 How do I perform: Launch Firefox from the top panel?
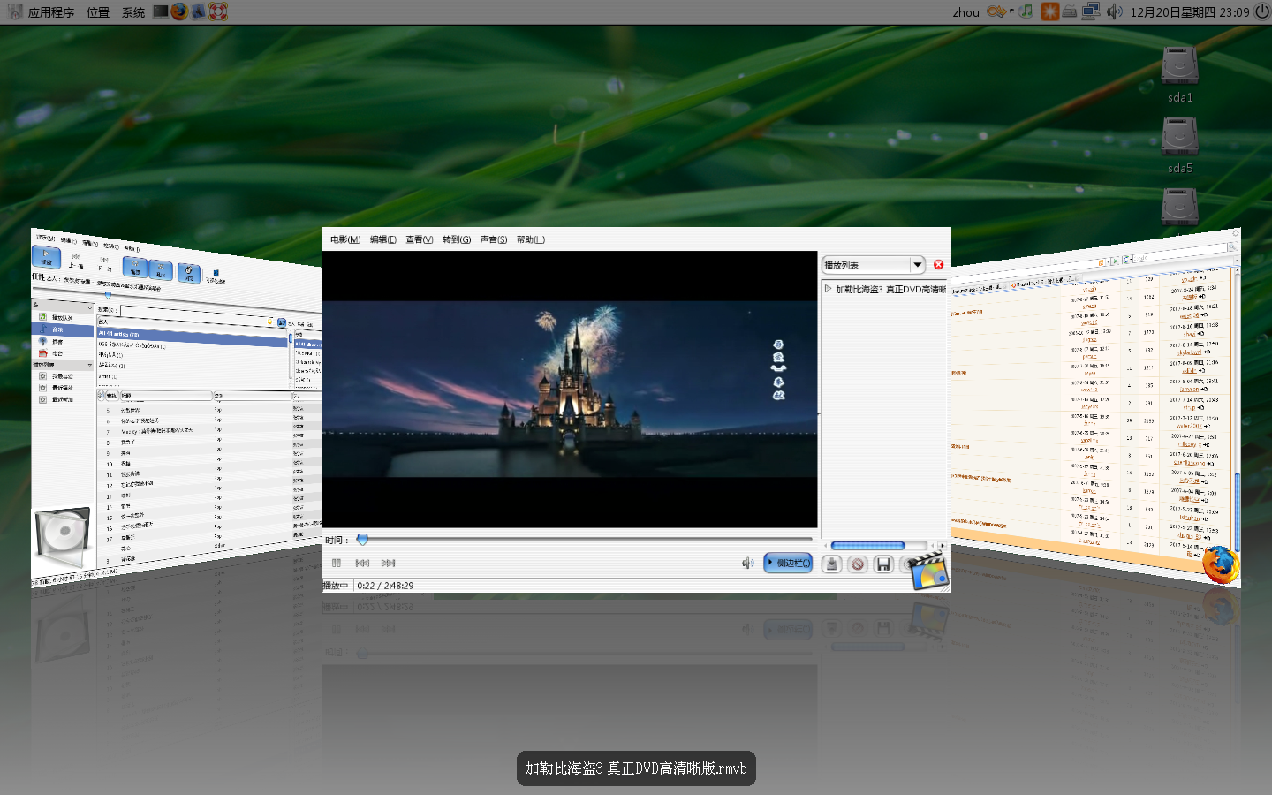179,11
